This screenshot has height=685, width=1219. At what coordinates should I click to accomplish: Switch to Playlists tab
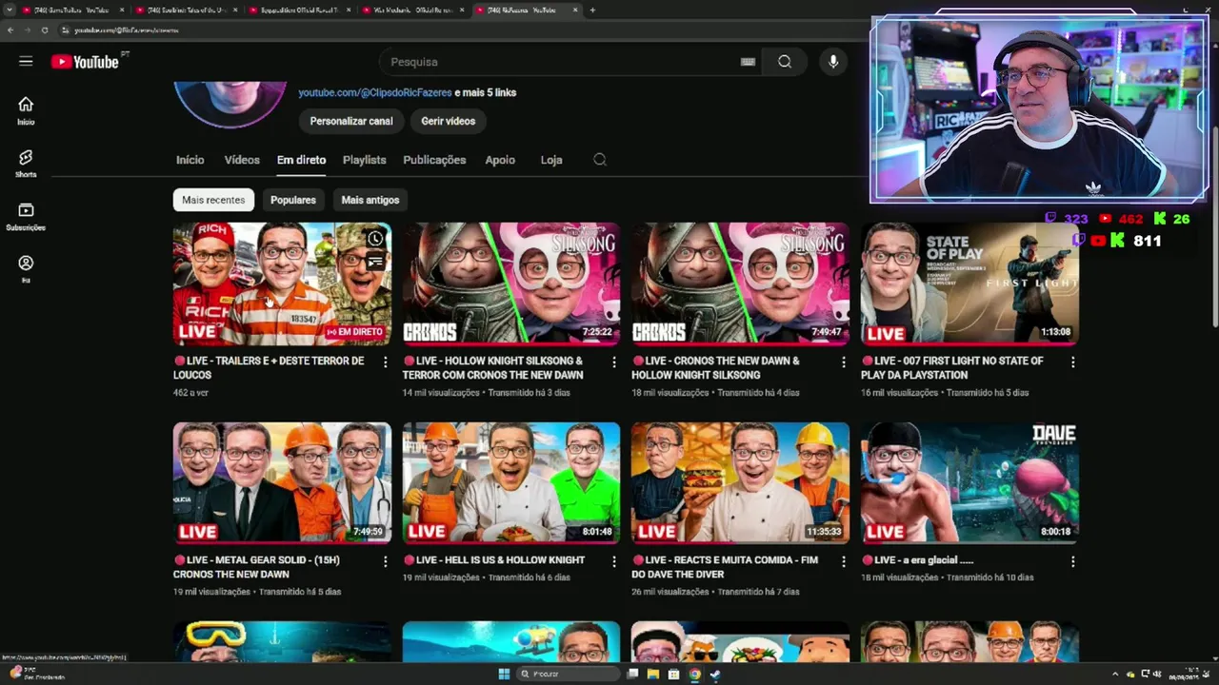365,160
